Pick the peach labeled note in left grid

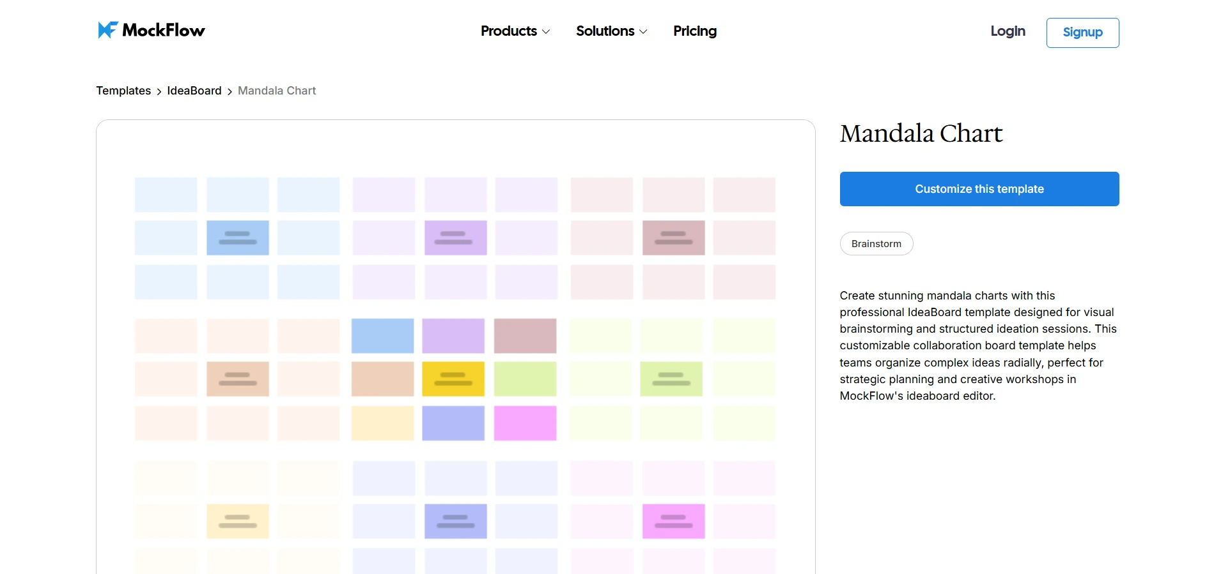[238, 379]
